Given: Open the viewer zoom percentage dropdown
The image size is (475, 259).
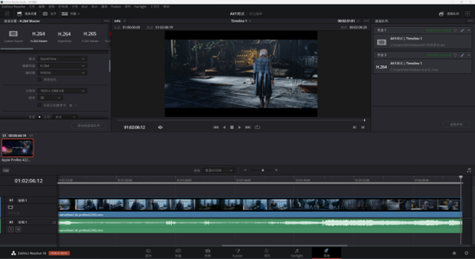Looking at the screenshot, I should pyautogui.click(x=120, y=21).
